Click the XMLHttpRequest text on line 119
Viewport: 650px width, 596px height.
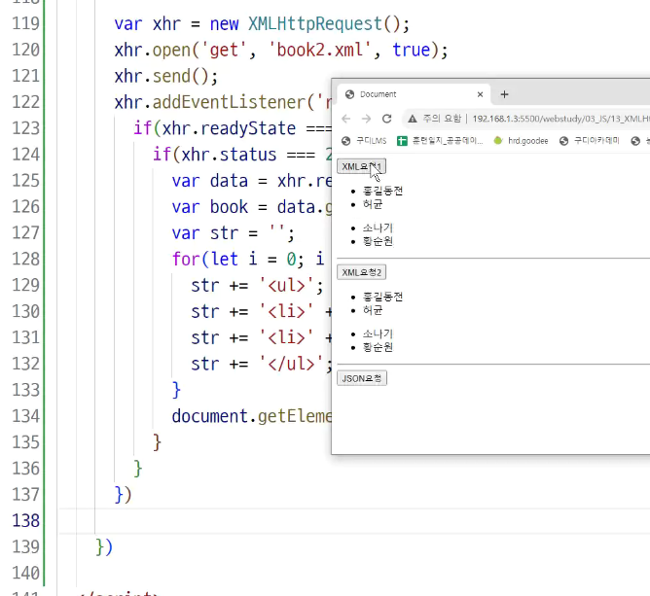(x=315, y=23)
